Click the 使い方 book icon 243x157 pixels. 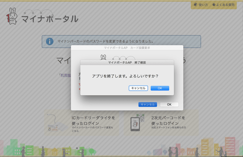coord(196,4)
